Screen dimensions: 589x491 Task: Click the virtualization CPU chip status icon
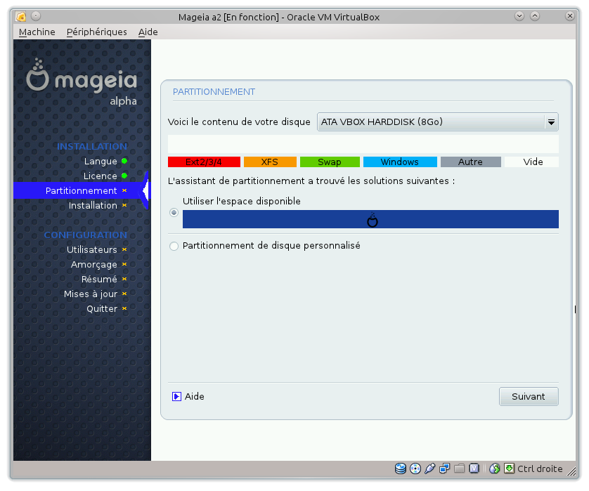[x=474, y=469]
